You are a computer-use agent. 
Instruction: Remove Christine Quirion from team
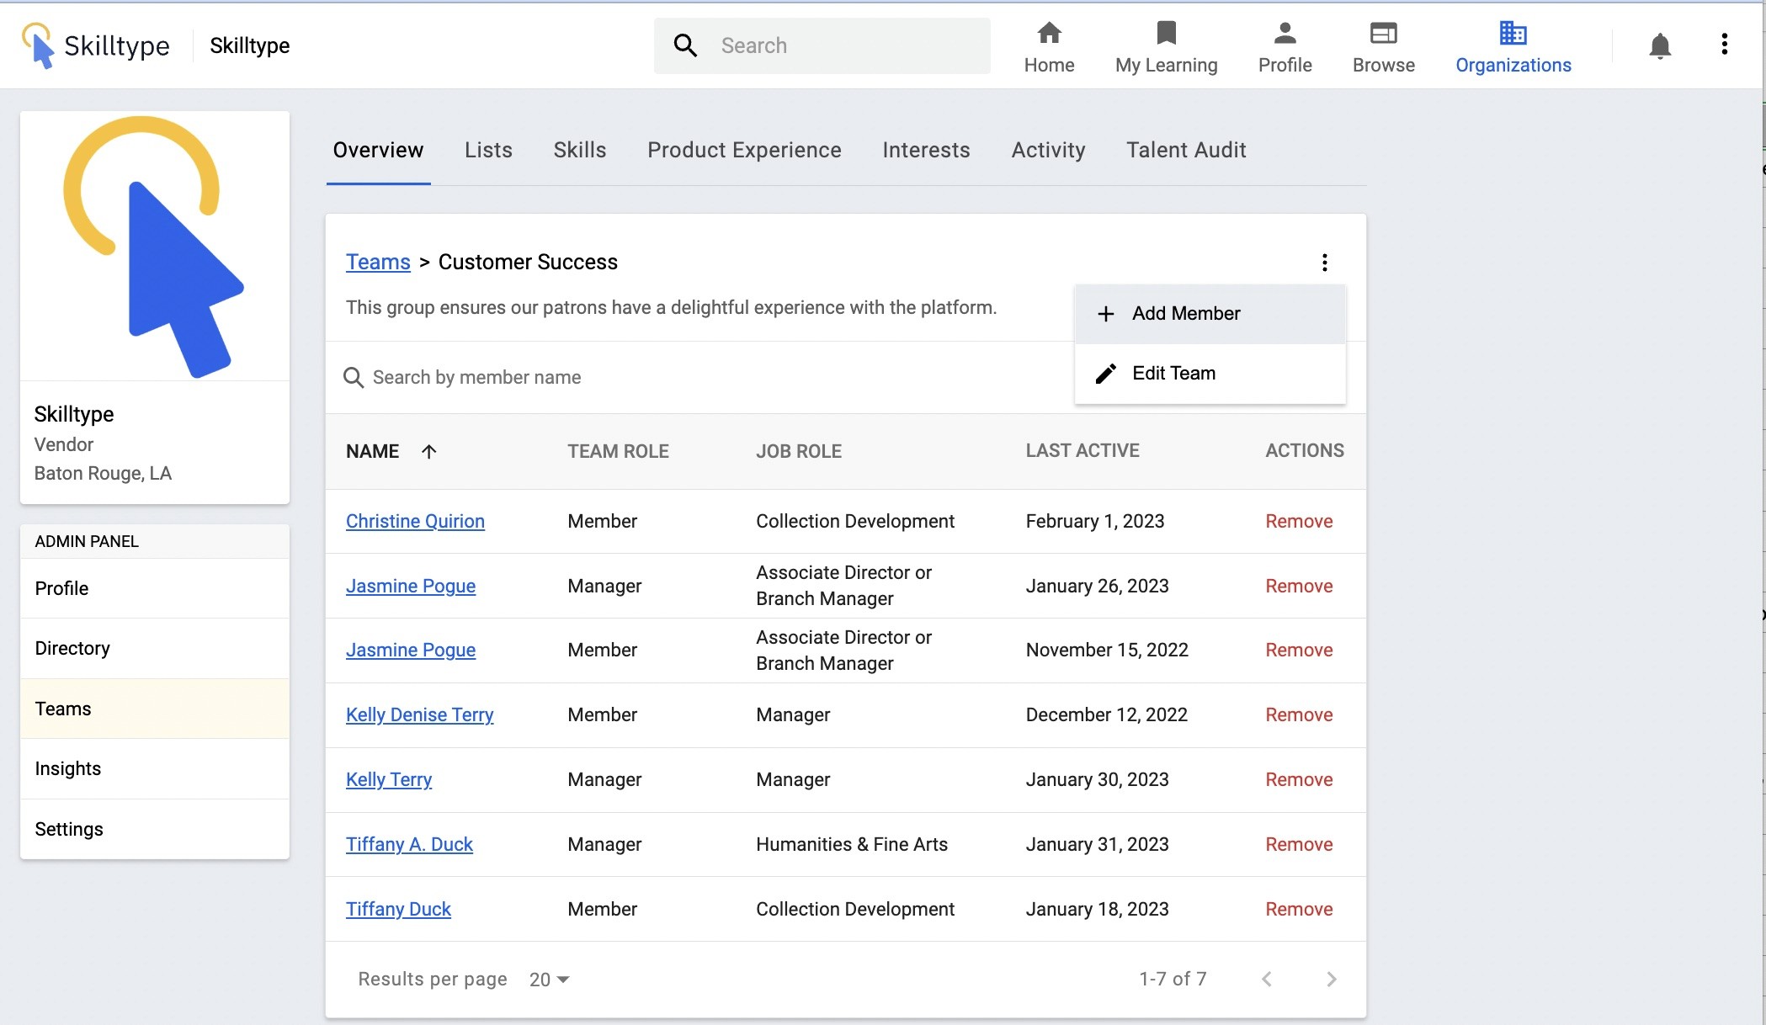tap(1298, 521)
